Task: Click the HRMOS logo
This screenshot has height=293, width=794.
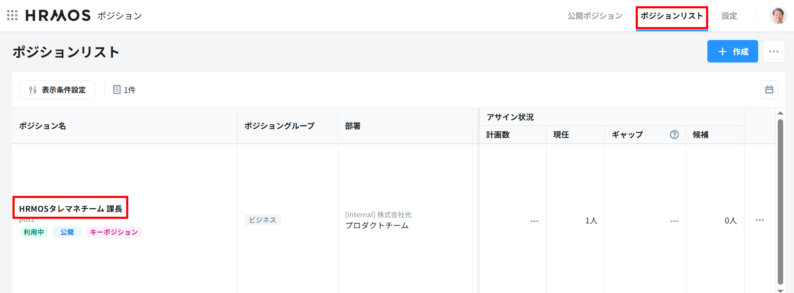Action: (58, 15)
